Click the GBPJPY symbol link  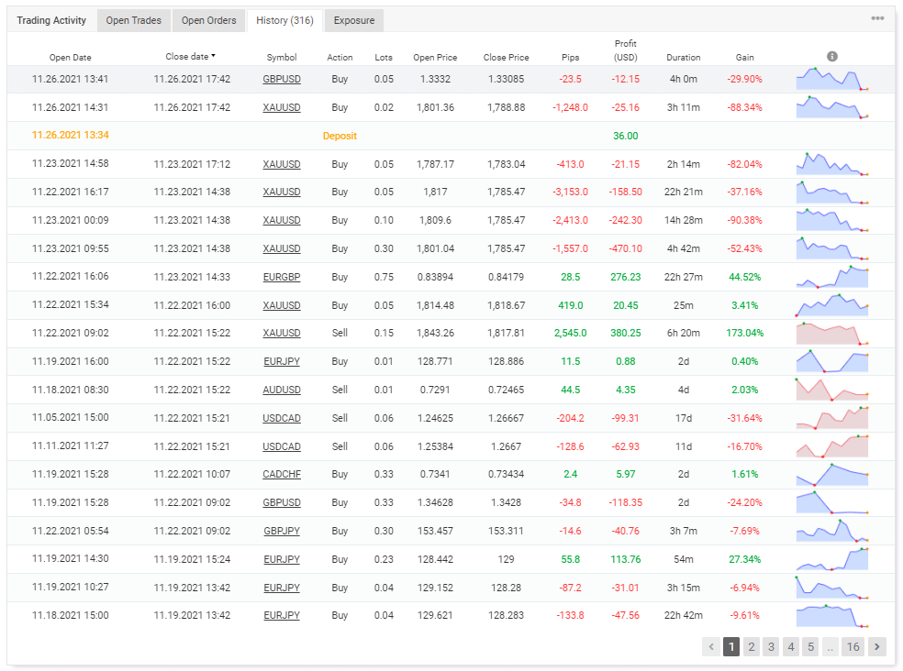[282, 531]
